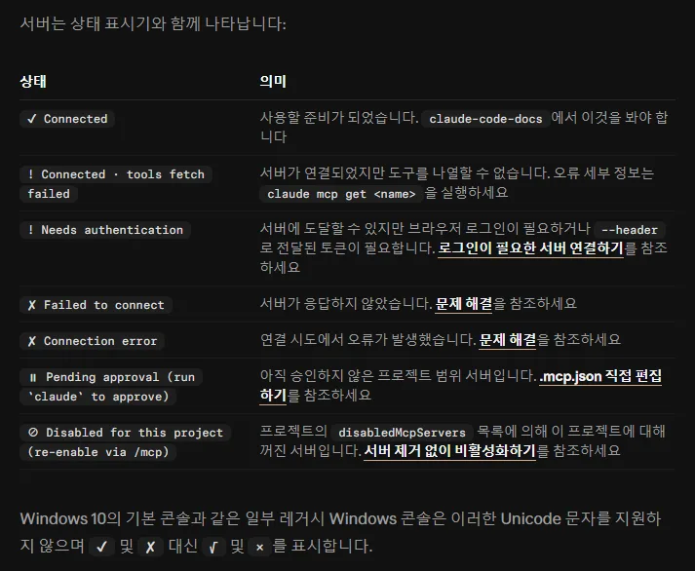
Task: Open the '로그인이 필요한 서버 연결하기' link
Action: point(530,248)
